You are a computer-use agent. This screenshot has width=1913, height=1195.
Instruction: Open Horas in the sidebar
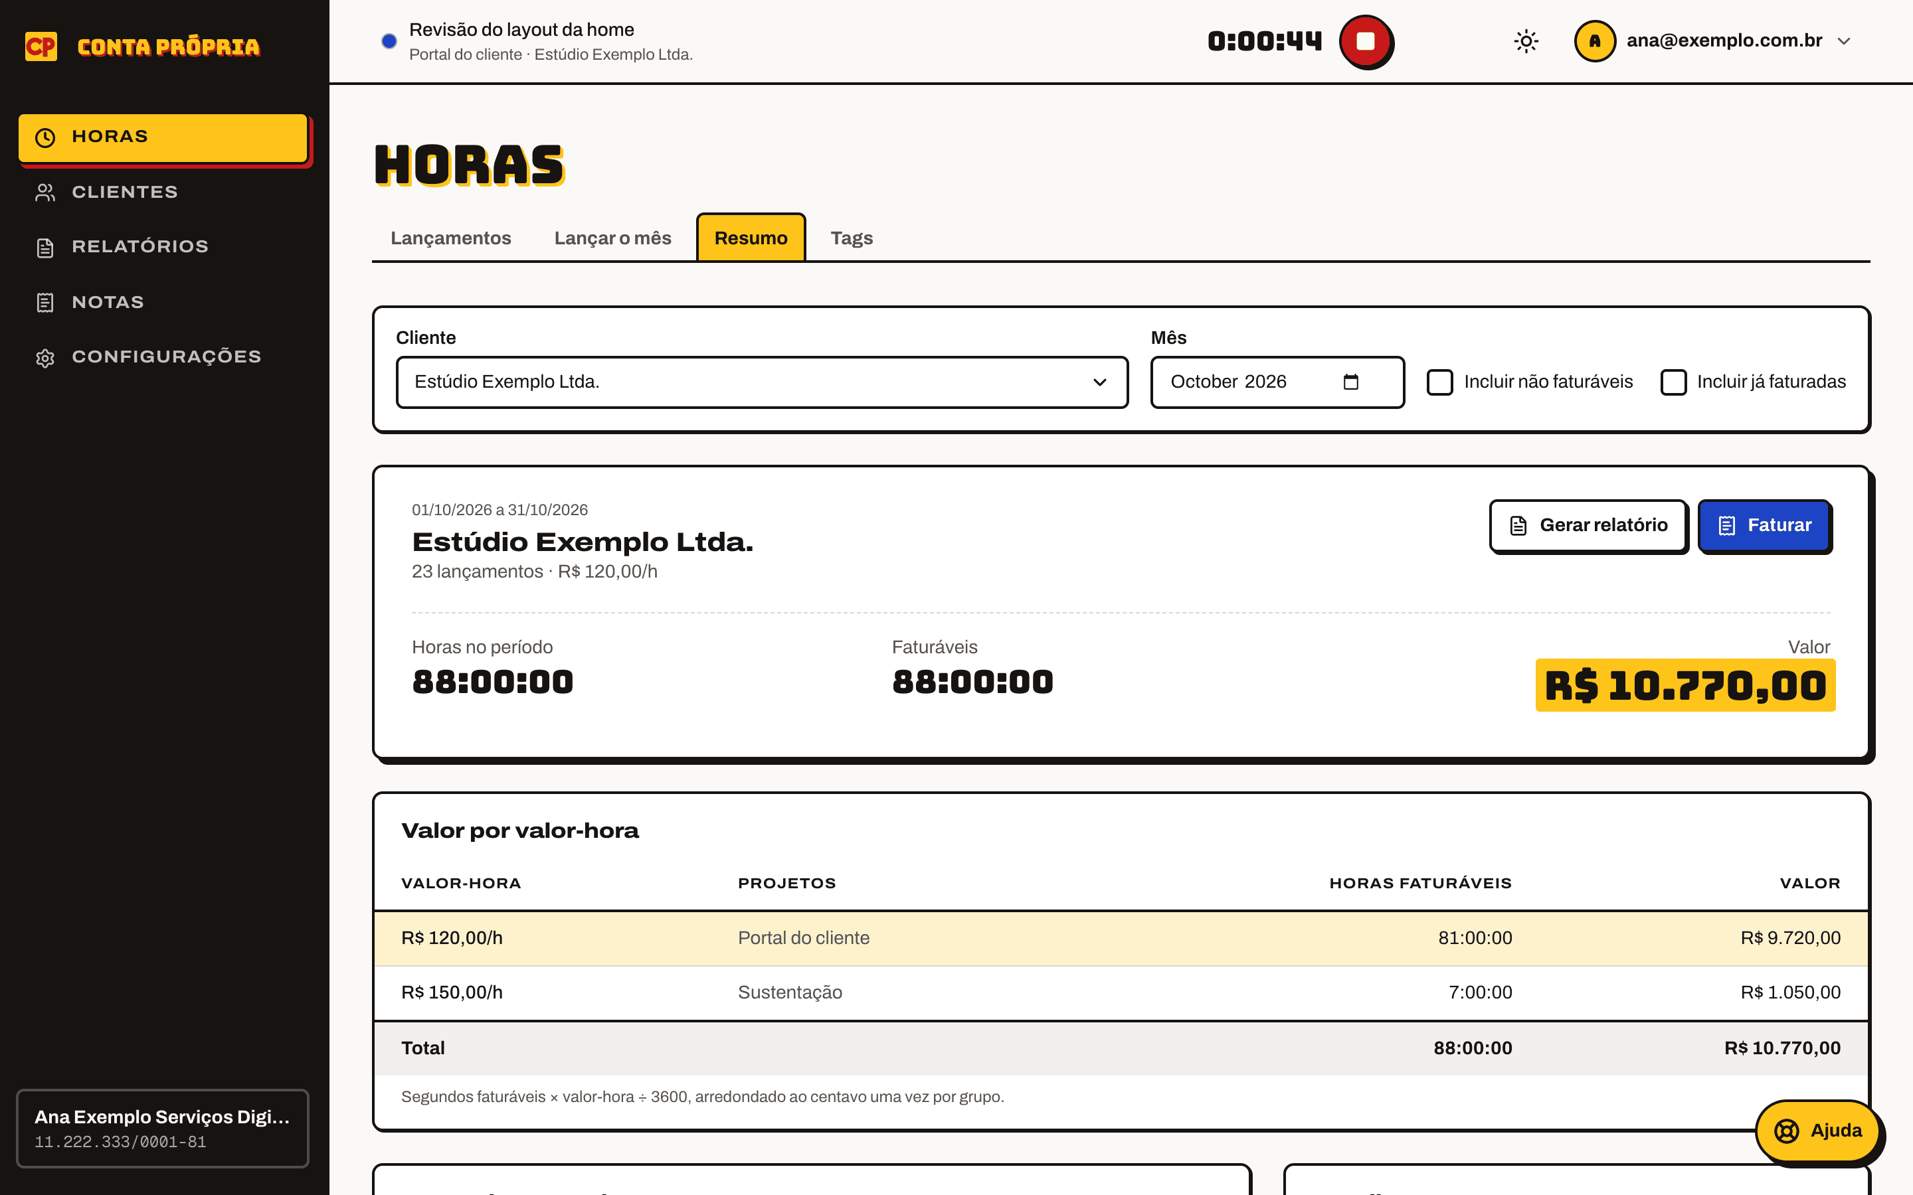(163, 137)
